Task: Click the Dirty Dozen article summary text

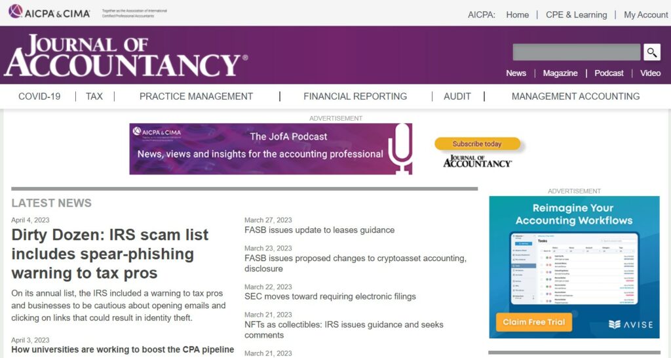Action: (x=118, y=306)
